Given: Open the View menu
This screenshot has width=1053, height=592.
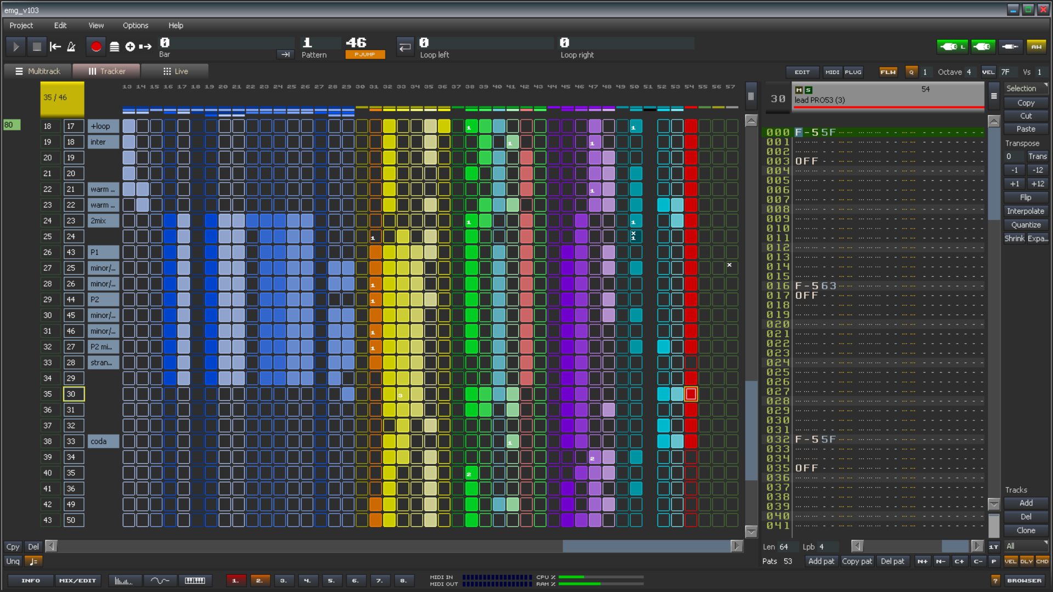Looking at the screenshot, I should pyautogui.click(x=96, y=25).
